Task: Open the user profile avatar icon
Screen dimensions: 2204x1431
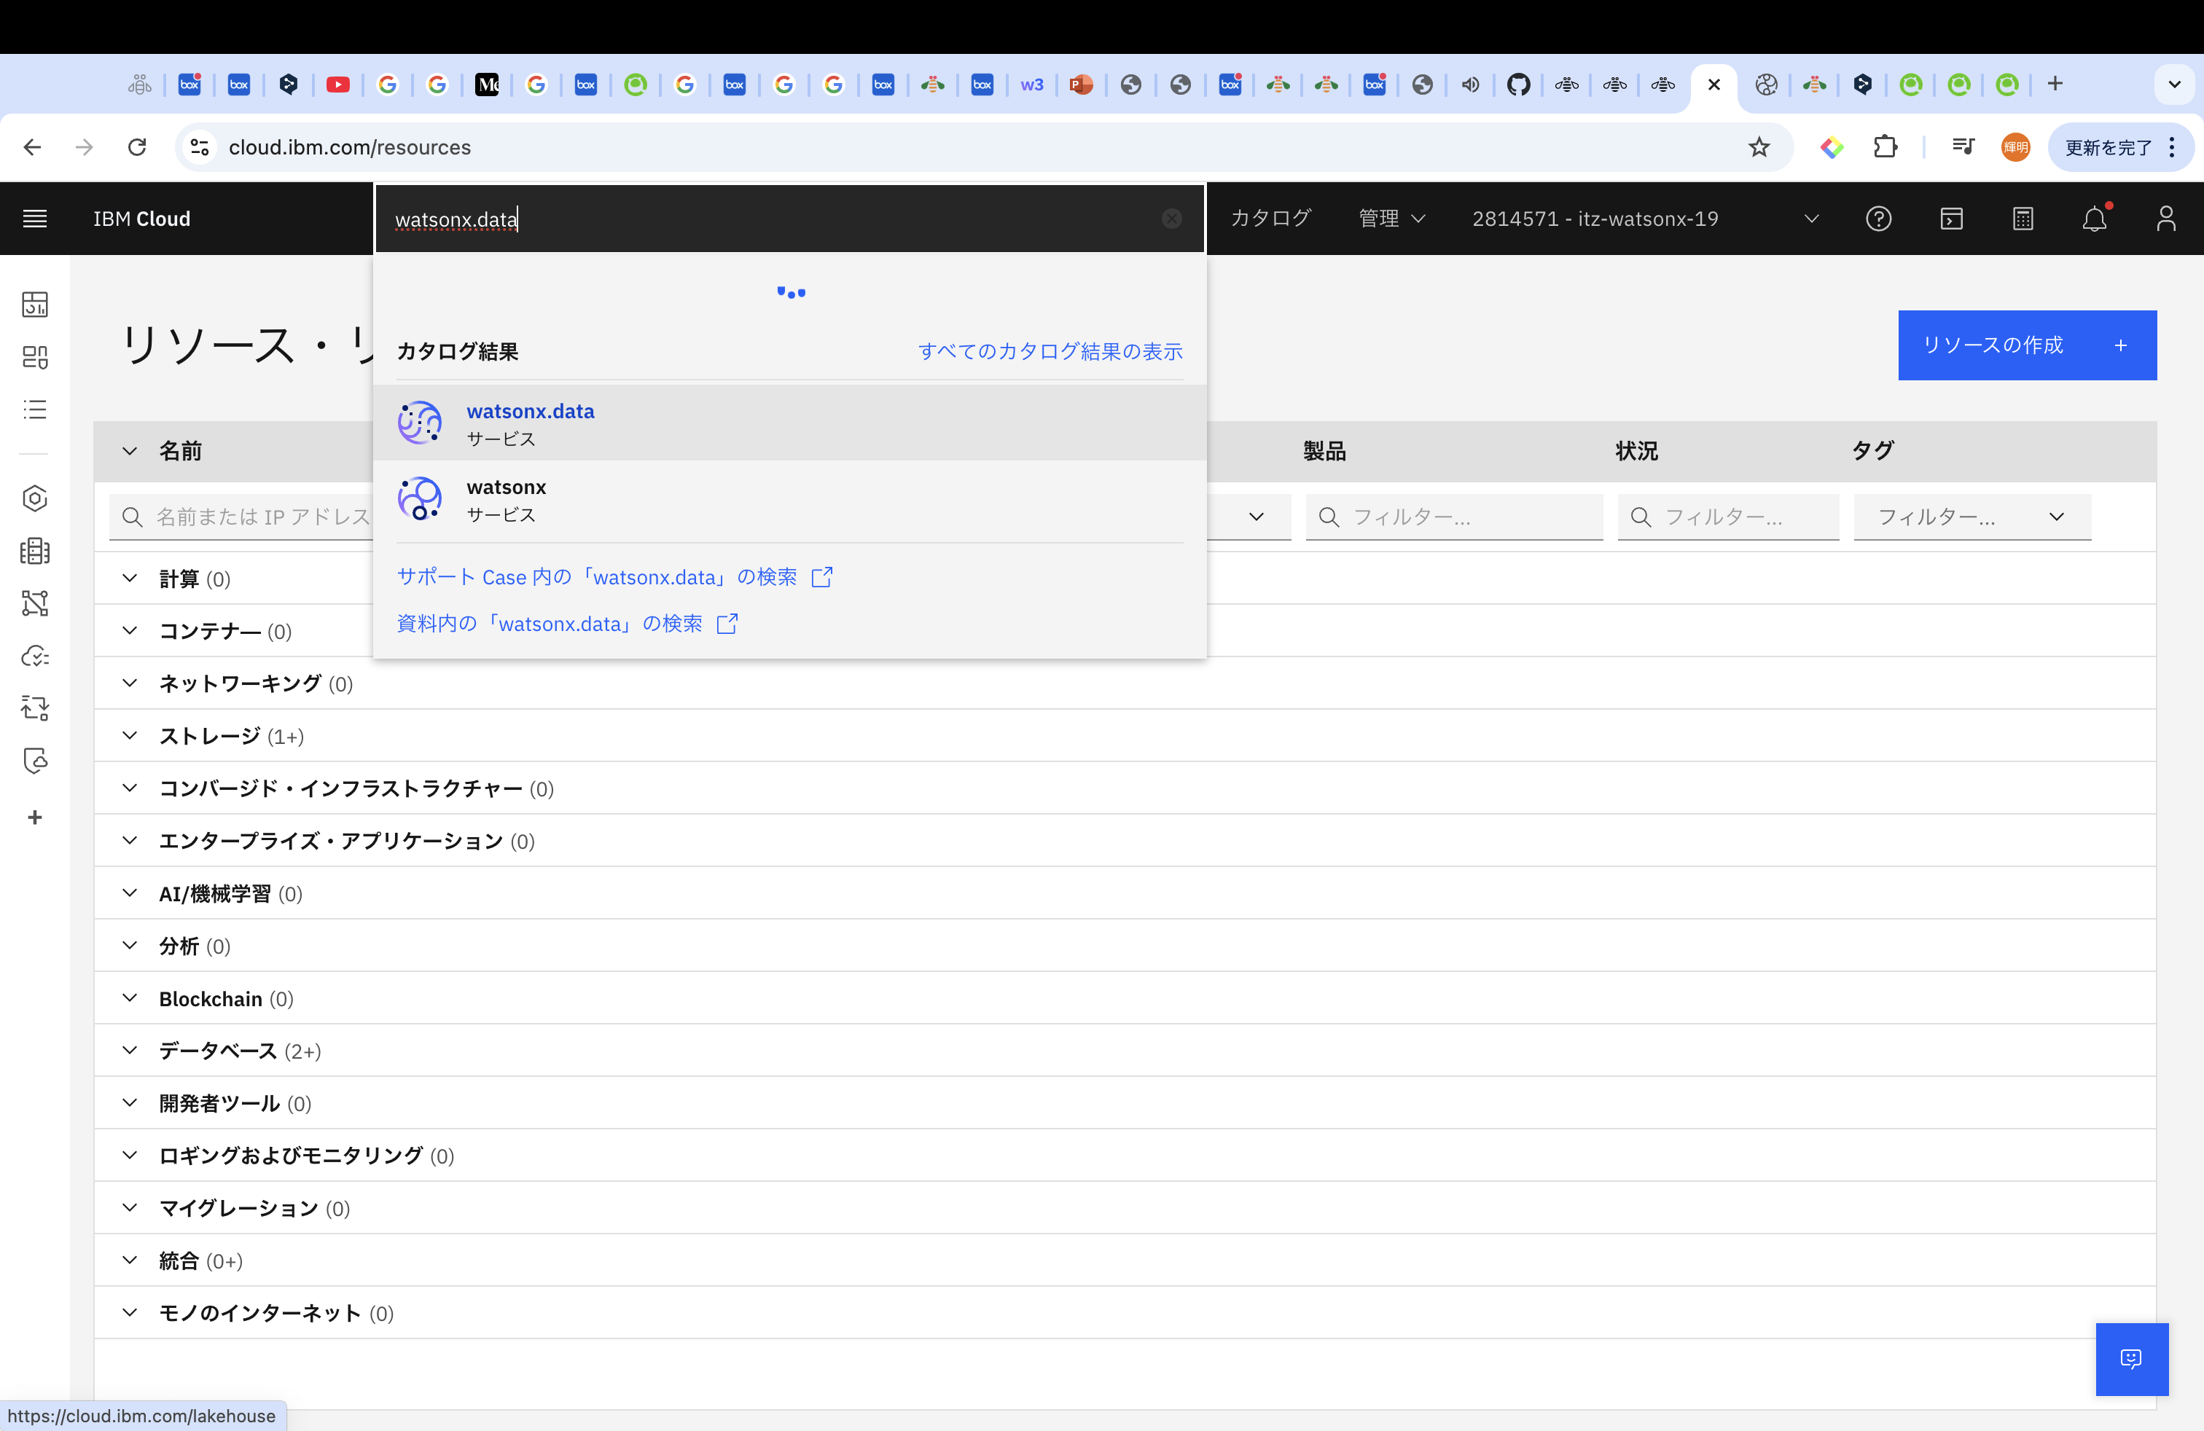Action: point(2165,219)
